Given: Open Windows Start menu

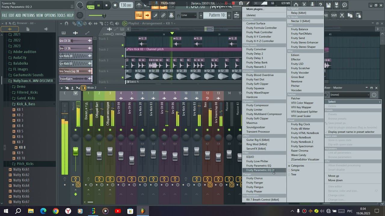Looking at the screenshot, I should (6, 211).
